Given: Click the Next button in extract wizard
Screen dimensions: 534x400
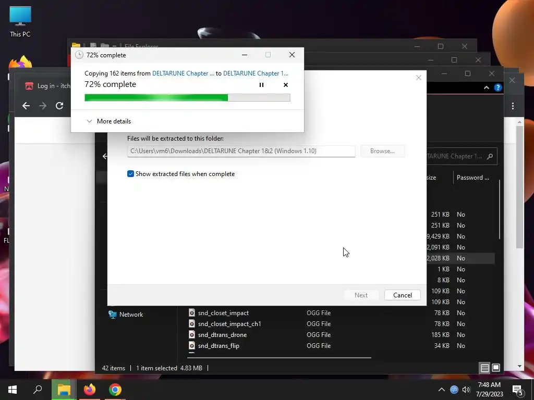Looking at the screenshot, I should [361, 295].
